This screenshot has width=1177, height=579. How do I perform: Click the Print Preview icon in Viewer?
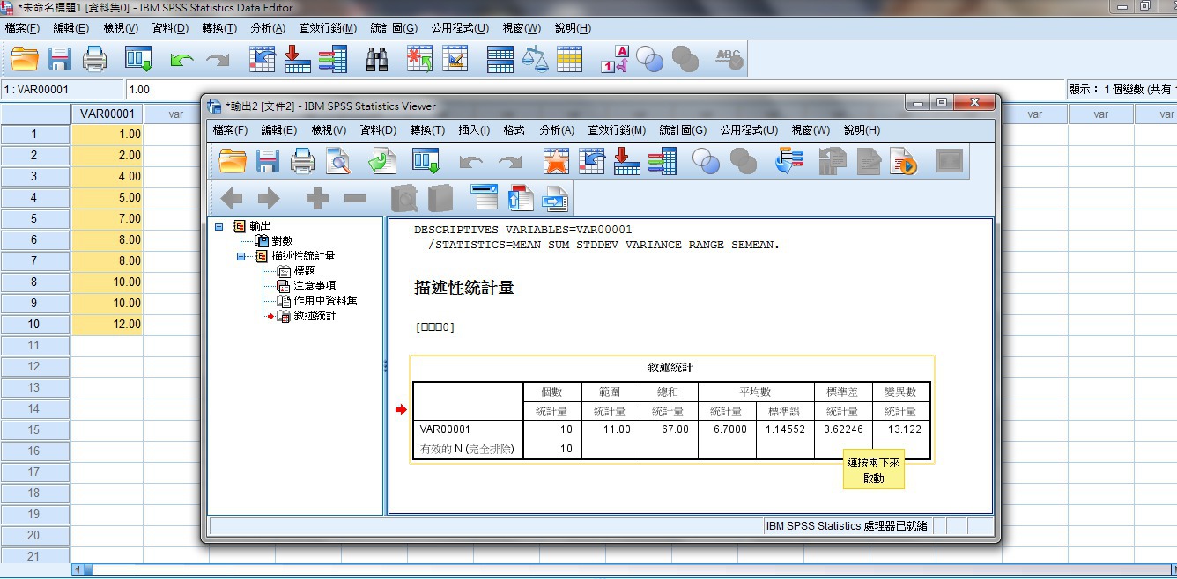[338, 161]
